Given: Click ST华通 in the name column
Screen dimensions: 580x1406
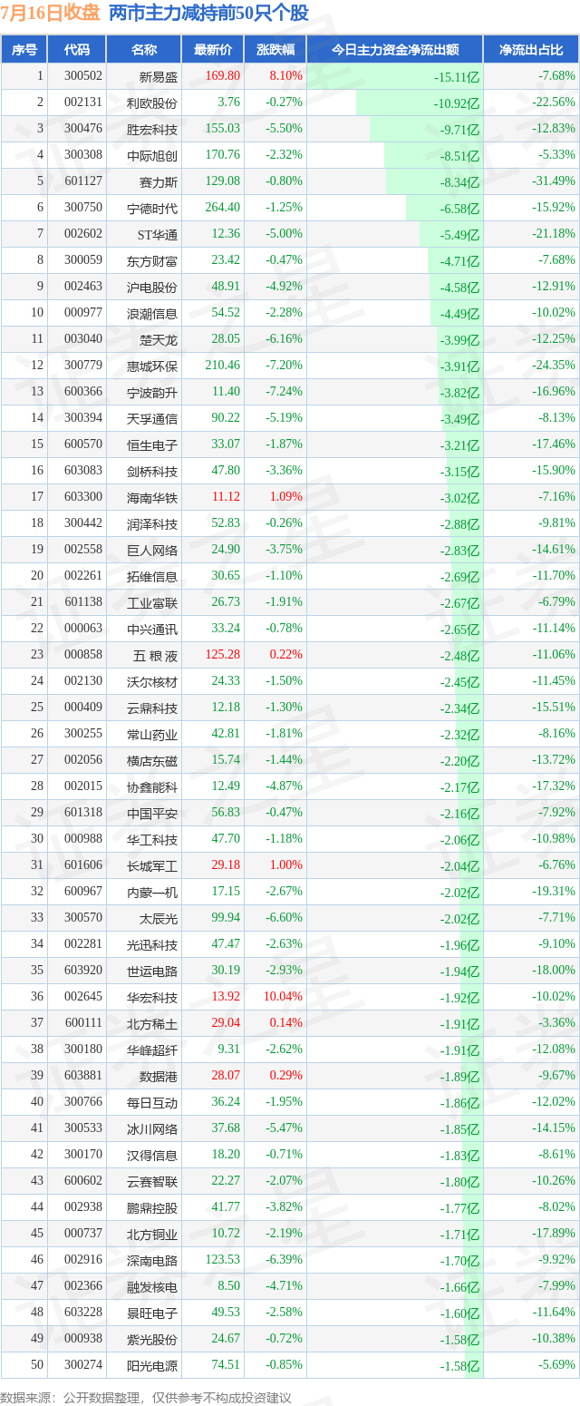Looking at the screenshot, I should point(158,235).
